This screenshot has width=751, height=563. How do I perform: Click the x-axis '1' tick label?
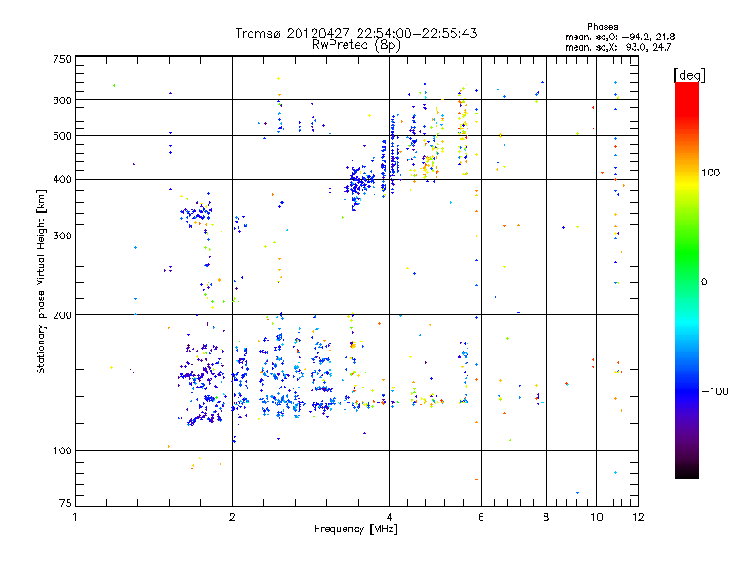click(75, 517)
